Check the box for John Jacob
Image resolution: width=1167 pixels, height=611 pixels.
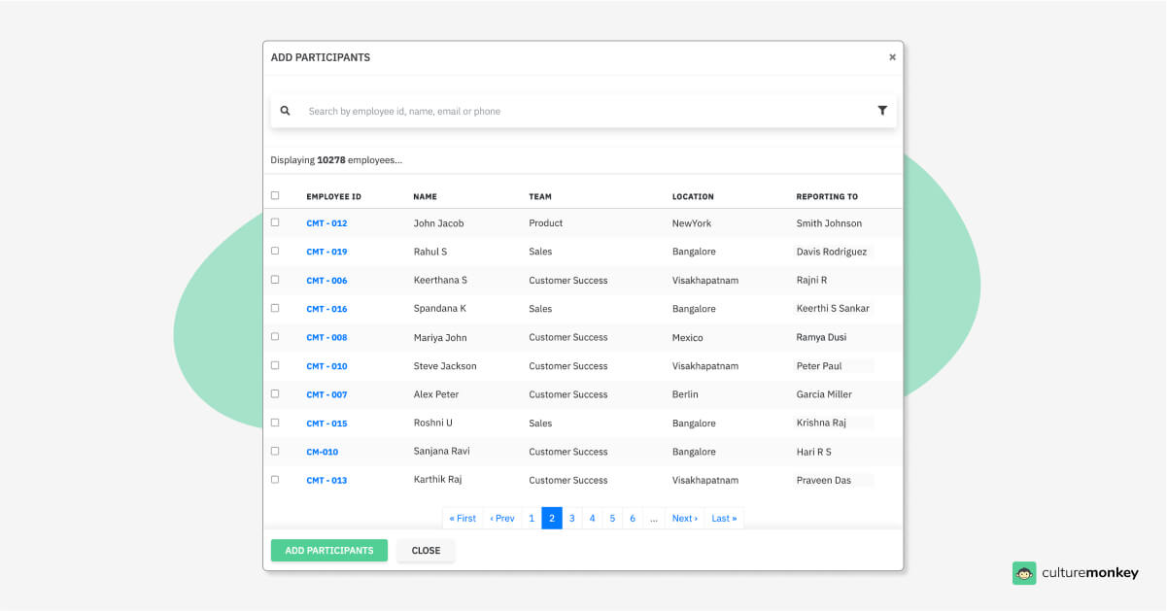275,222
